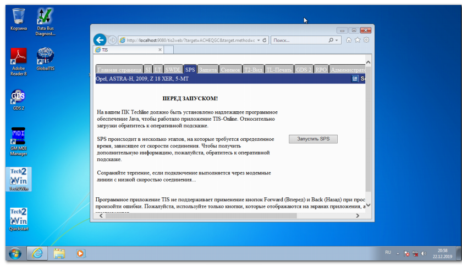462x267 pixels.
Task: Click the browser Forward arrow button
Action: [112, 40]
